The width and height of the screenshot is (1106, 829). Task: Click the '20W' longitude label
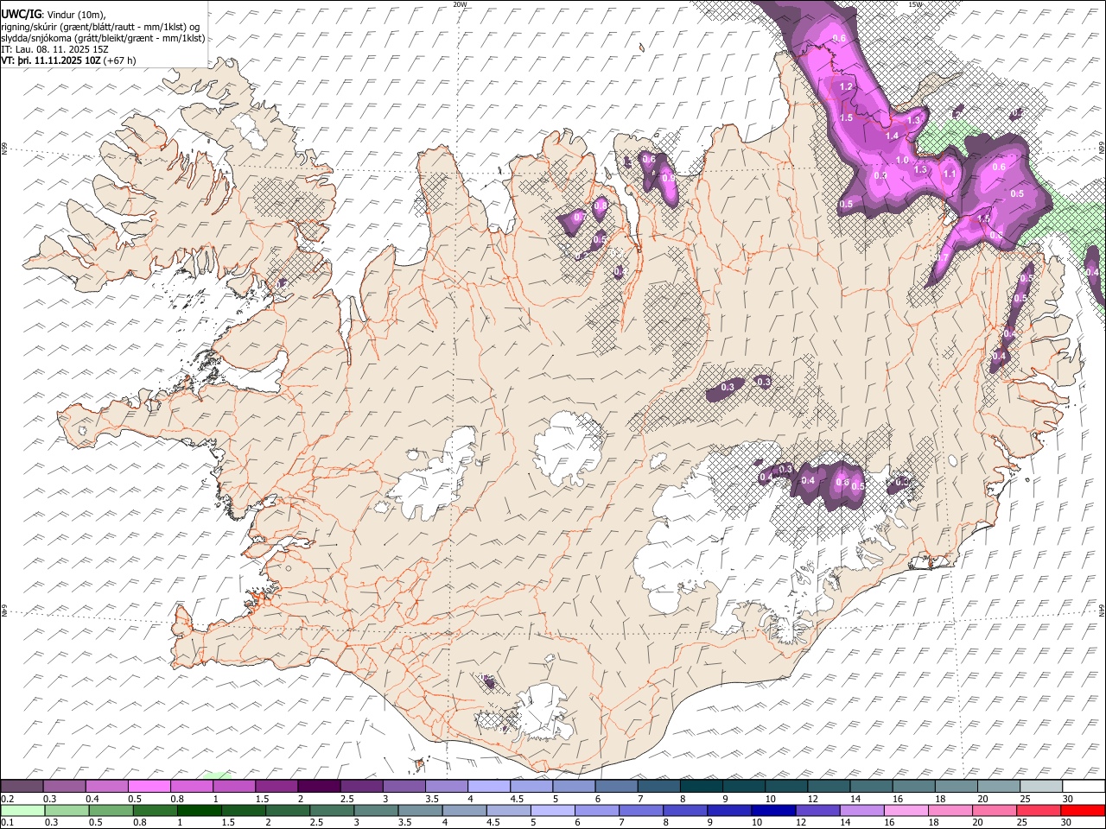pyautogui.click(x=460, y=4)
